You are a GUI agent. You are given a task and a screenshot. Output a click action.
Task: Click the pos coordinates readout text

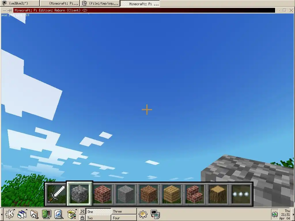[x=15, y=15]
